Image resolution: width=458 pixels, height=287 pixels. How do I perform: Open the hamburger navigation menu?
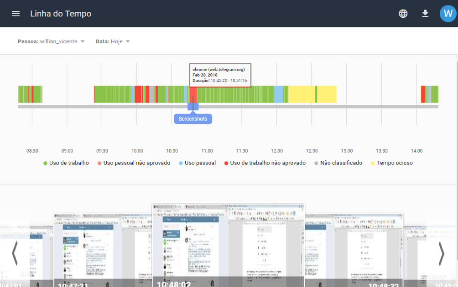point(16,14)
